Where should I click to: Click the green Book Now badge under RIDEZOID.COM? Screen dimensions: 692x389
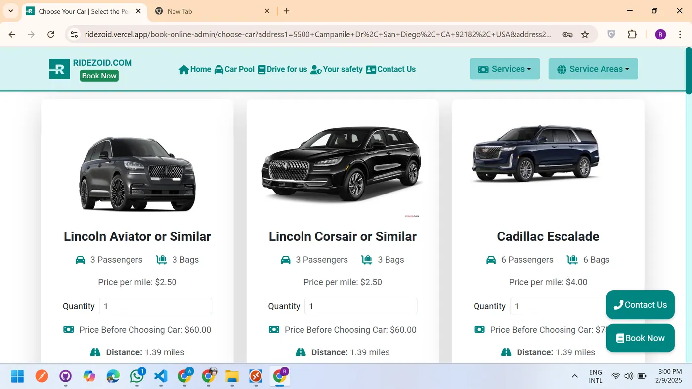[99, 76]
